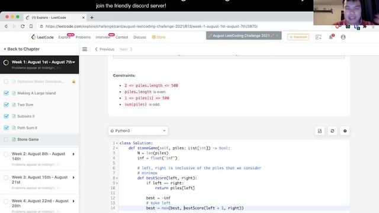Open the Python3 language dropdown
Viewport: 379px width, 213px height.
[138, 131]
